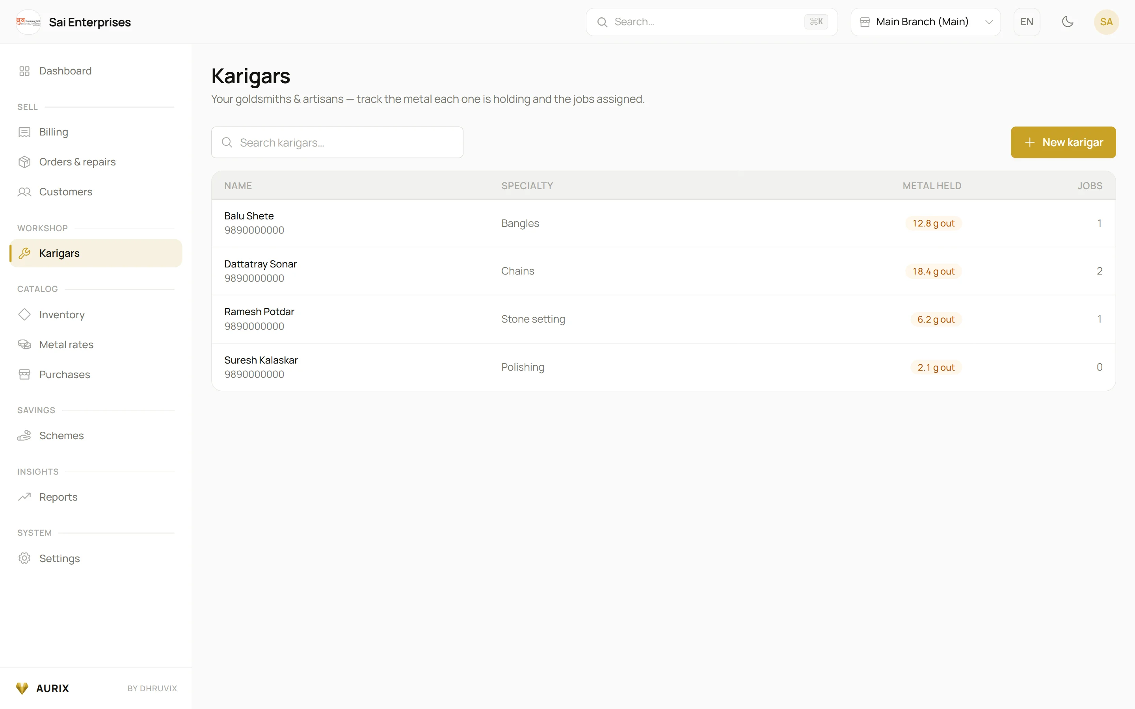The width and height of the screenshot is (1135, 709).
Task: Open Reports from the sidebar
Action: point(96,497)
